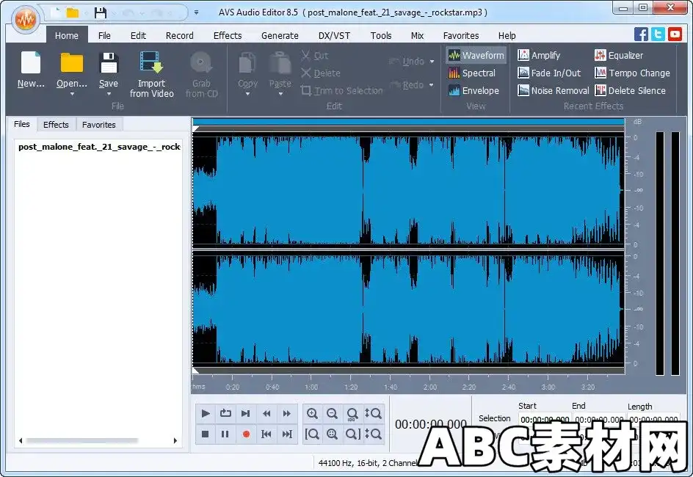The height and width of the screenshot is (477, 693).
Task: Expand the Open button dropdown arrow
Action: (x=72, y=94)
